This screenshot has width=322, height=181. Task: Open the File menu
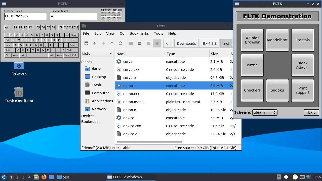[86, 33]
